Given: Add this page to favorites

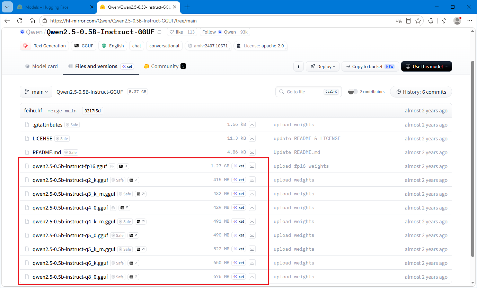Looking at the screenshot, I should pos(418,21).
